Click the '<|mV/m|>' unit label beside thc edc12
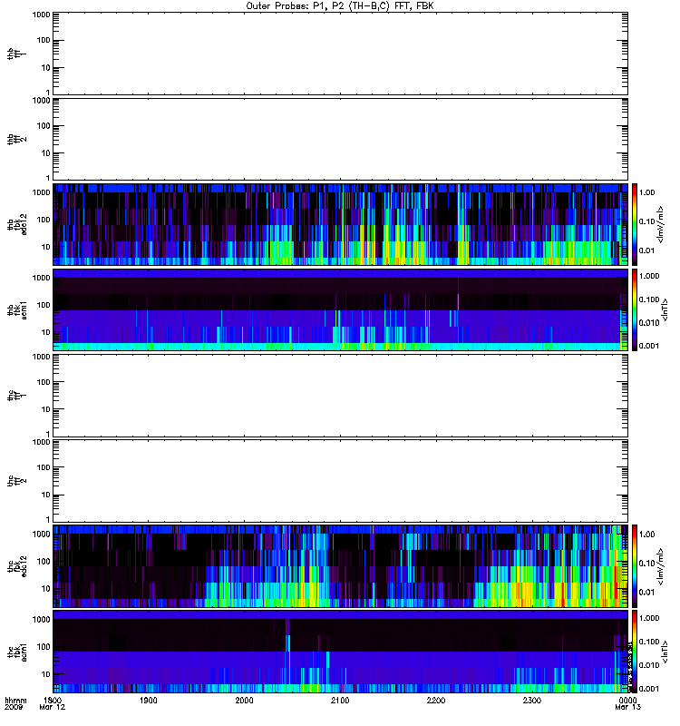 click(x=661, y=566)
